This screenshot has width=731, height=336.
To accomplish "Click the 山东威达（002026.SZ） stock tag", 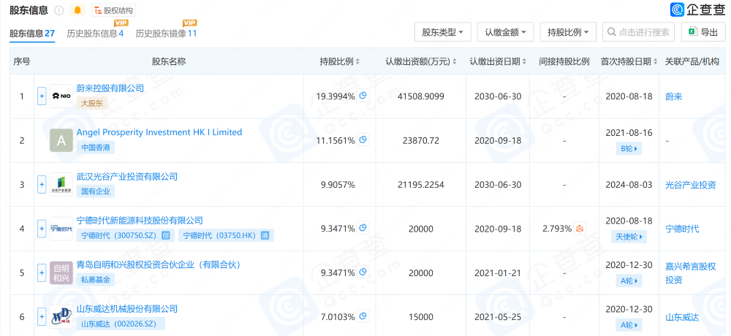I will coord(121,324).
